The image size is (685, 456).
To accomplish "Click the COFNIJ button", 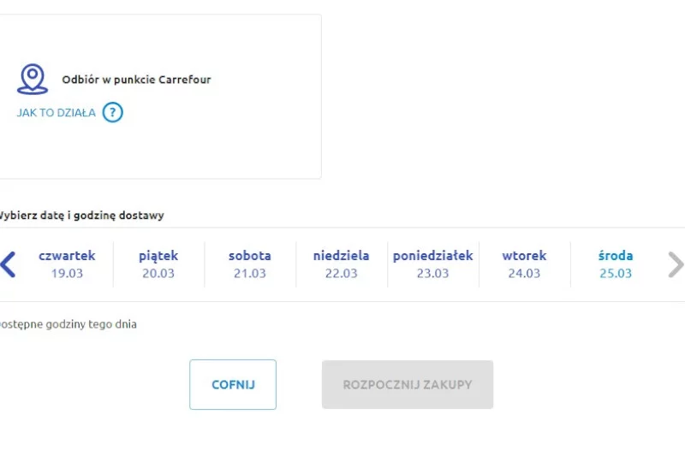I will pos(233,384).
